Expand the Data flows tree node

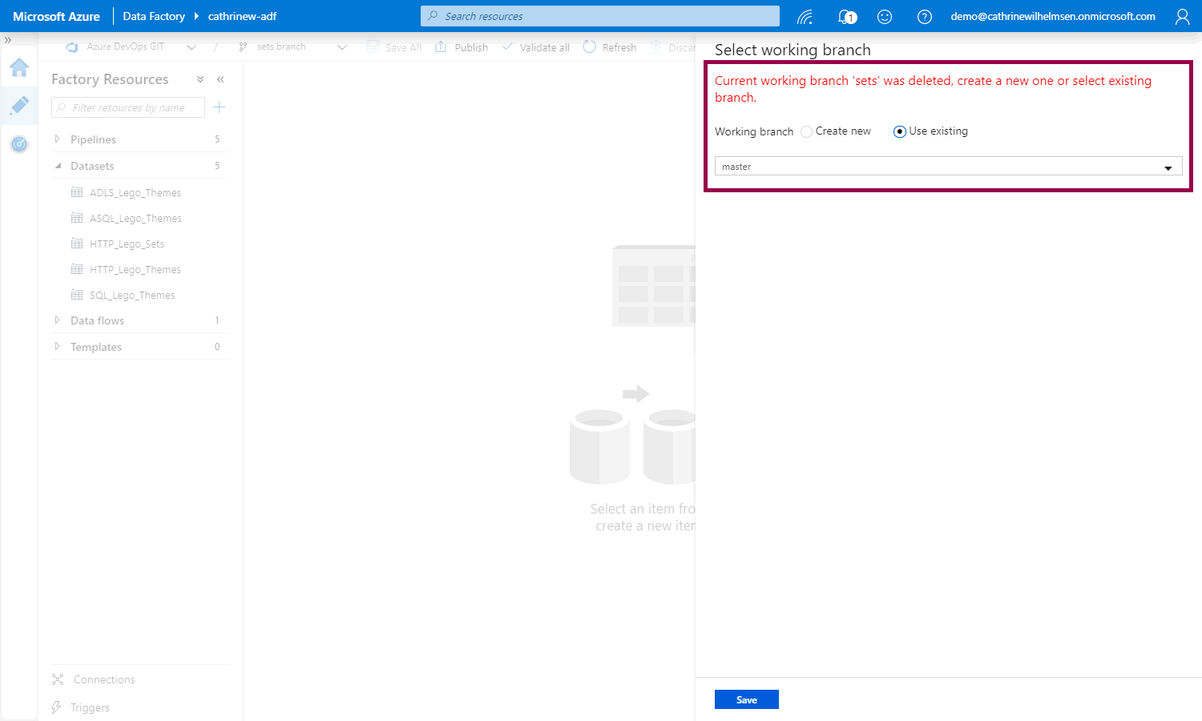coord(57,320)
